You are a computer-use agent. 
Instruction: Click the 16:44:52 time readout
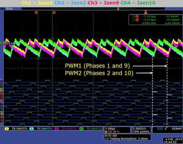pos(170,142)
